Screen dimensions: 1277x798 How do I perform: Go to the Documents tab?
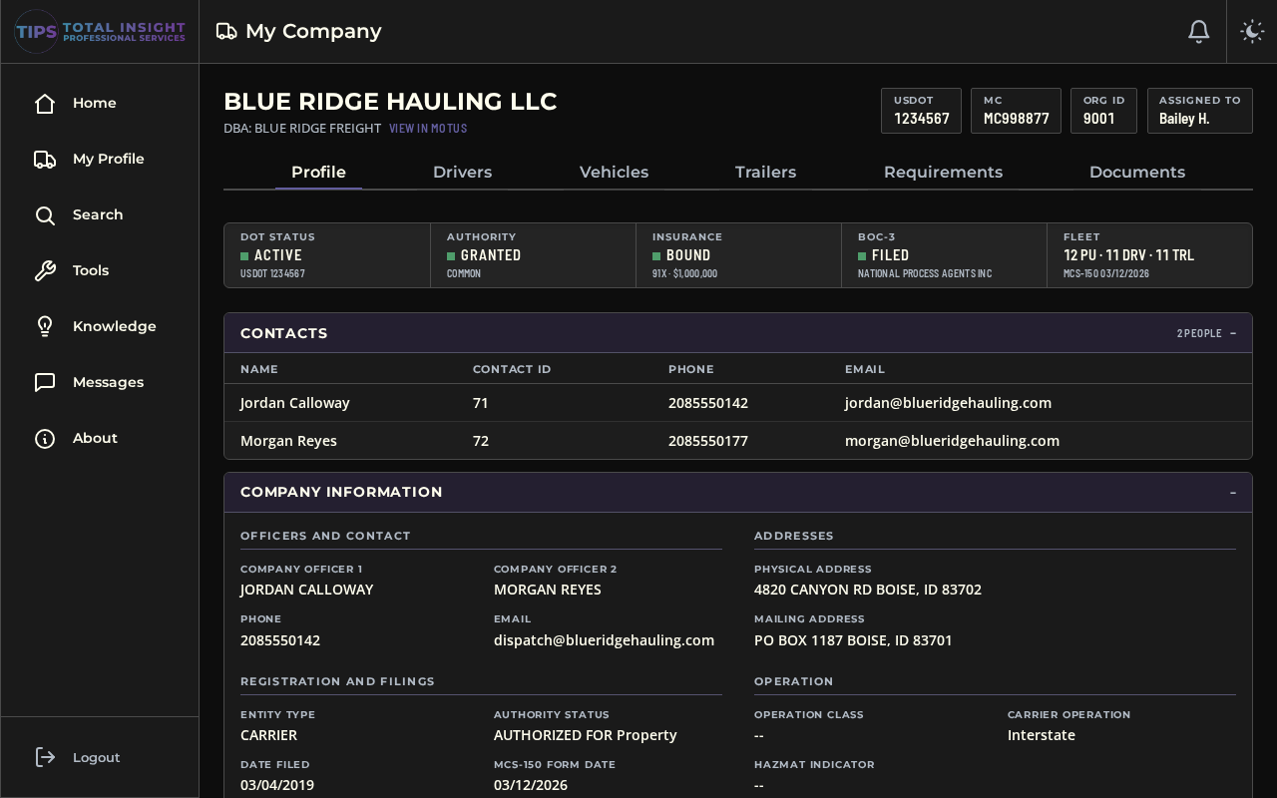1137,172
